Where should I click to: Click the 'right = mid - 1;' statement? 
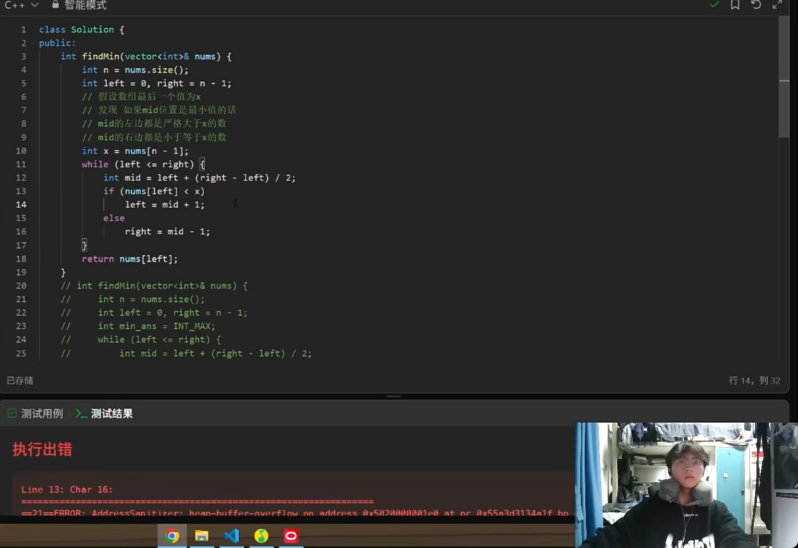coord(167,231)
